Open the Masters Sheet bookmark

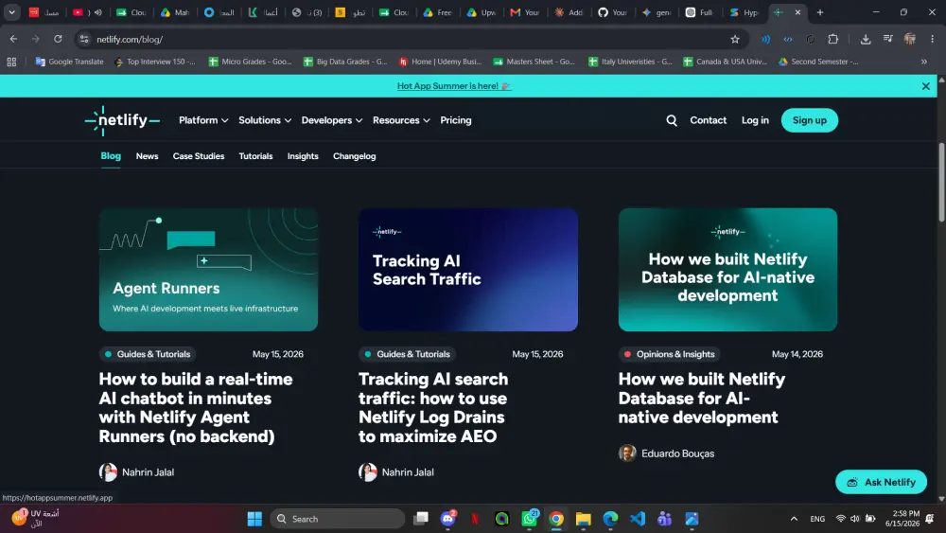coord(534,62)
